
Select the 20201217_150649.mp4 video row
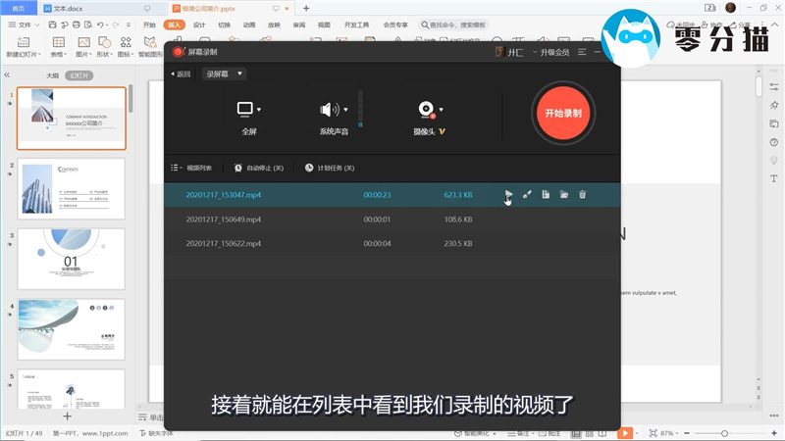click(224, 219)
